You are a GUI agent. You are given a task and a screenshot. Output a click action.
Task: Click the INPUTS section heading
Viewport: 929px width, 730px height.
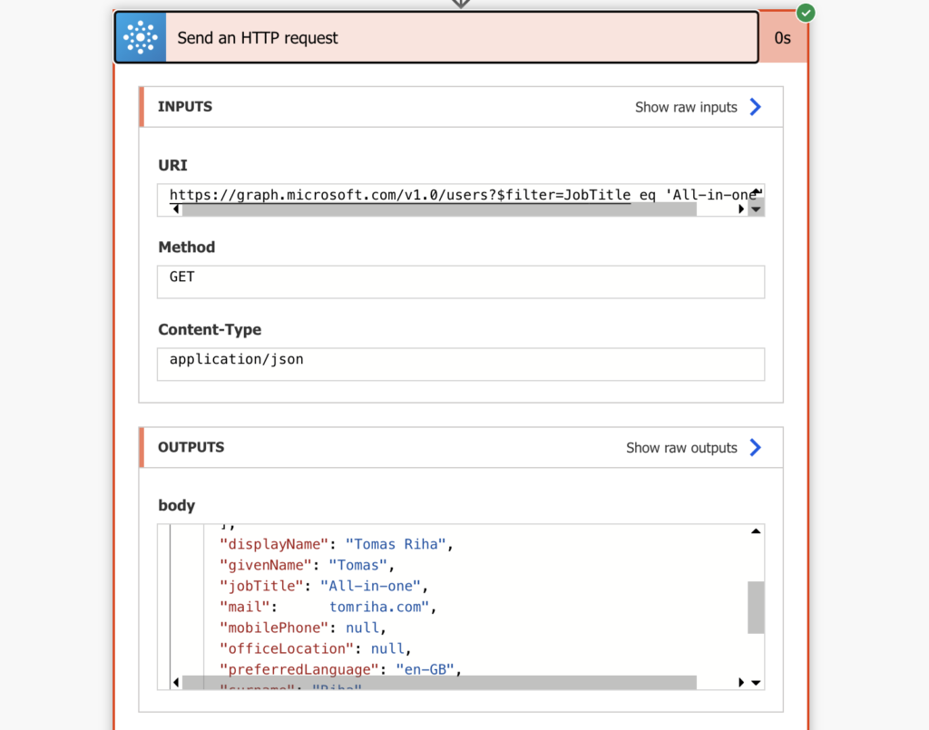tap(185, 107)
